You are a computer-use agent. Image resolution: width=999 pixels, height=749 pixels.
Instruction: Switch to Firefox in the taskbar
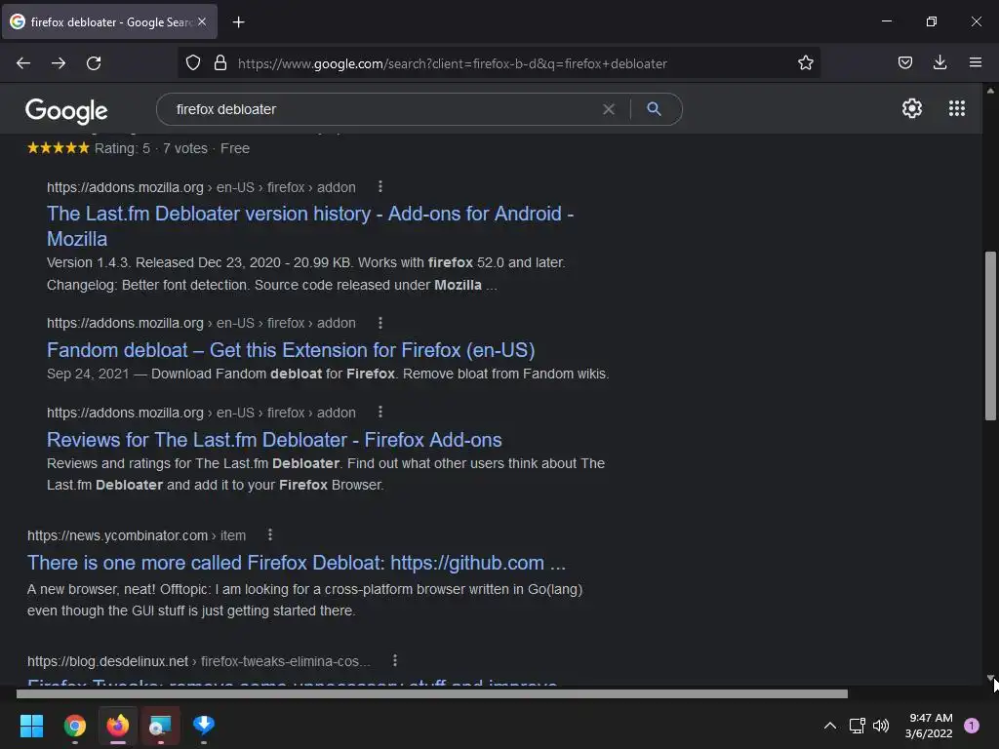(118, 726)
